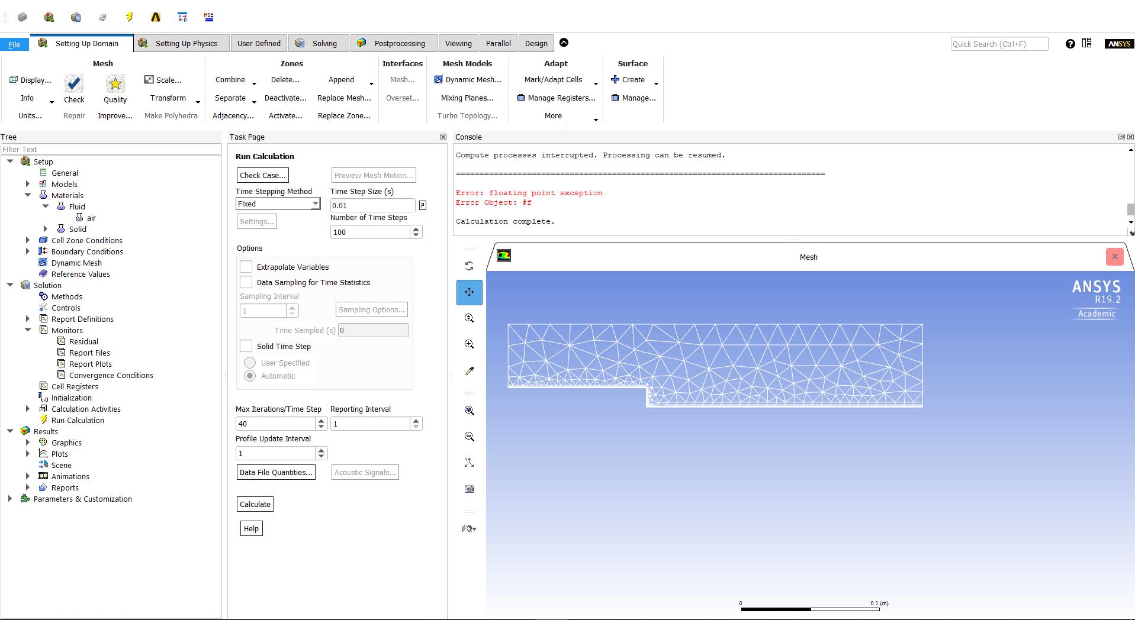Viewport: 1135px width, 620px height.
Task: Click the layout arrangement icon beside help
Action: tap(1087, 43)
